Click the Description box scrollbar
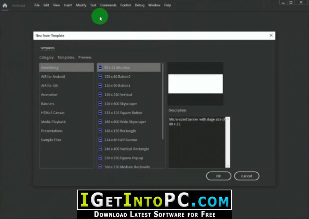Image resolution: width=309 pixels, height=219 pixels. (228, 142)
